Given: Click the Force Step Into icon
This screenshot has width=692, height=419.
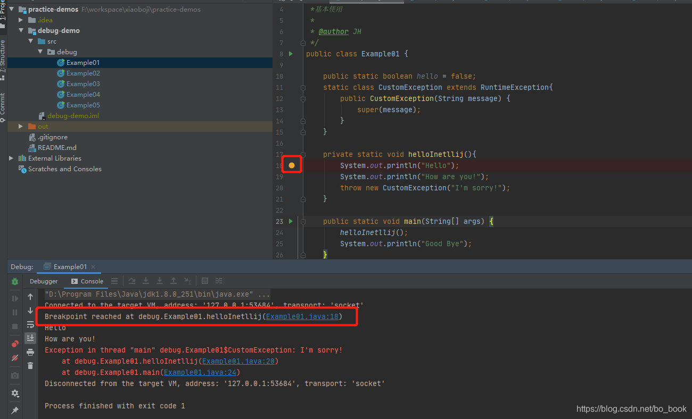Looking at the screenshot, I should tap(160, 281).
